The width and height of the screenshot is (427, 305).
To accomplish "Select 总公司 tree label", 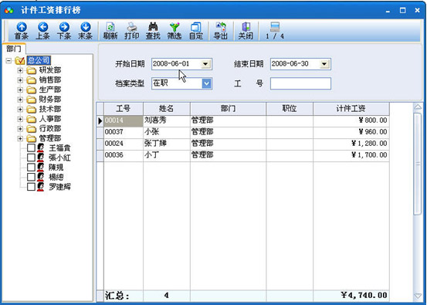I will pyautogui.click(x=39, y=60).
